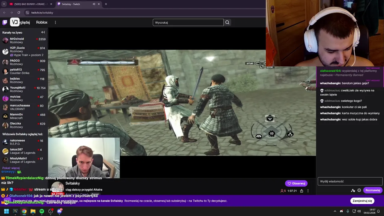
Task: Switch to the Svitalsky - Twitch tab
Action: (x=79, y=4)
